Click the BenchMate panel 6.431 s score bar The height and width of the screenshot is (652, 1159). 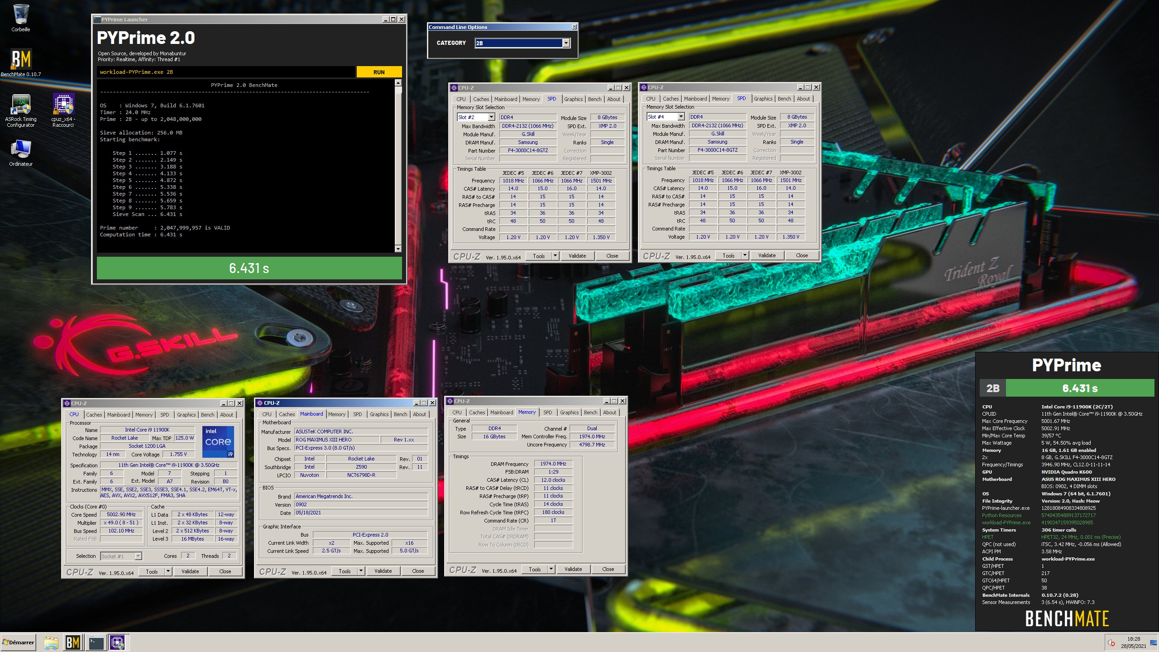tap(1080, 388)
